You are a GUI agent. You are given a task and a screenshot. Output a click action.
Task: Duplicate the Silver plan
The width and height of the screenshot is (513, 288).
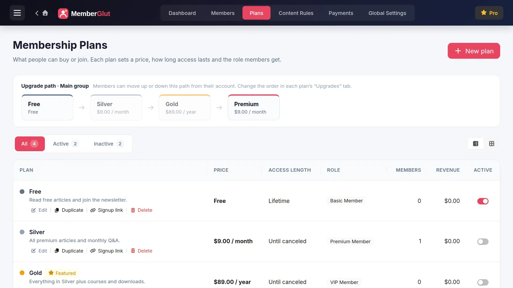(69, 251)
